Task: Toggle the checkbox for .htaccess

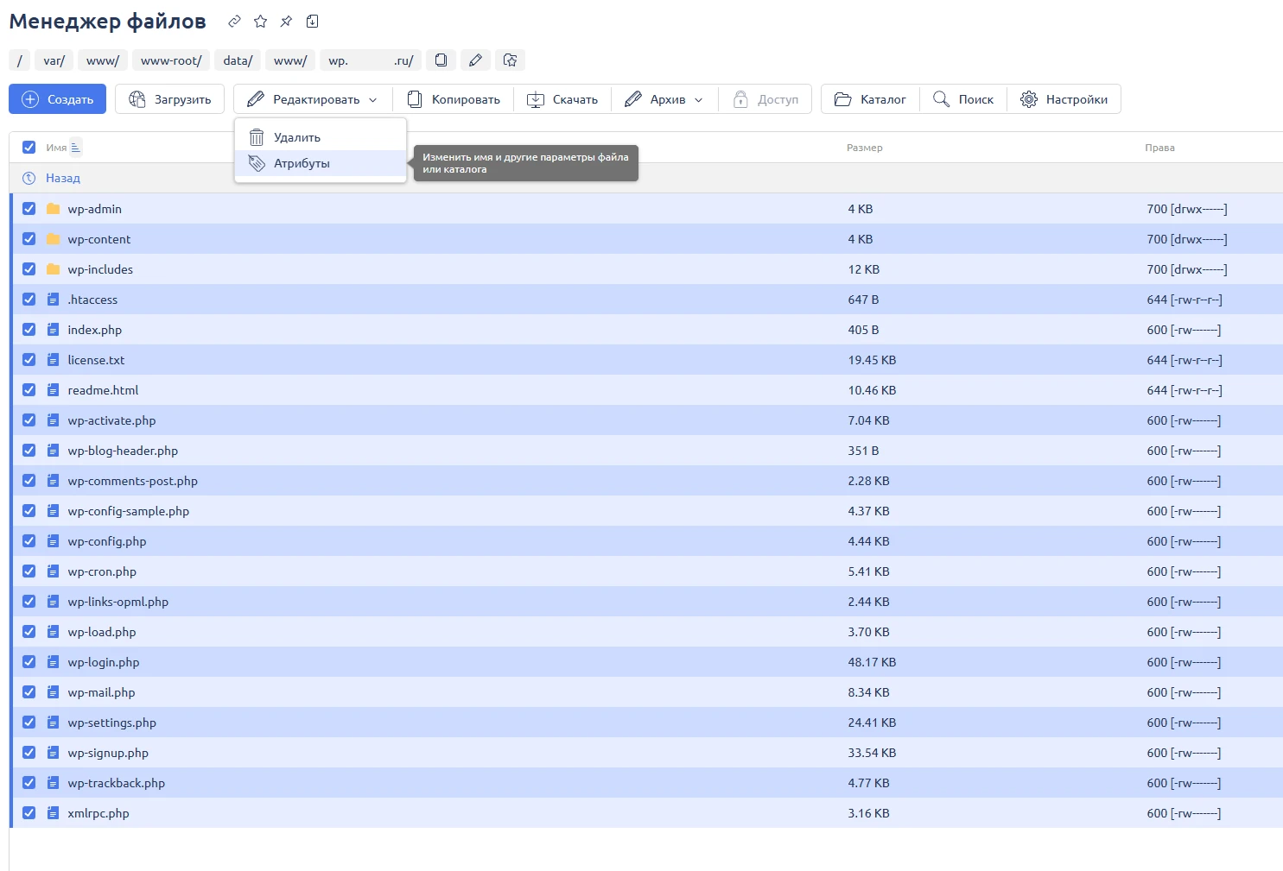Action: pos(29,300)
